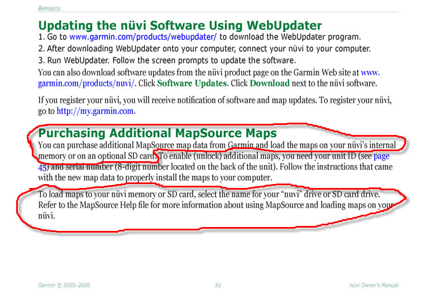Jump to the 'page 45' cross-reference link
Screen dimensions: 440x299
tap(381, 156)
